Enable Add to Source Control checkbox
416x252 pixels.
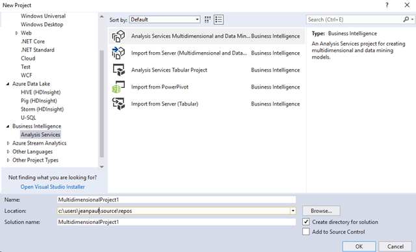click(x=306, y=232)
